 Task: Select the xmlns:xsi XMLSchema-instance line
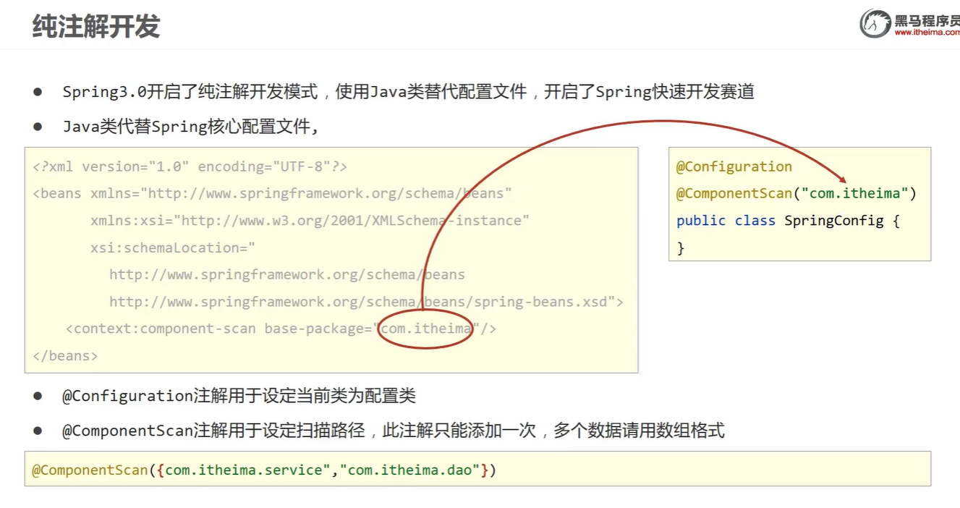click(310, 221)
